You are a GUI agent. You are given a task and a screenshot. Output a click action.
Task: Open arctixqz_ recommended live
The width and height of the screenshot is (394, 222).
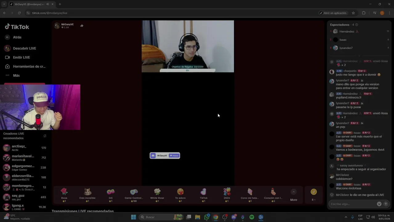point(25,148)
